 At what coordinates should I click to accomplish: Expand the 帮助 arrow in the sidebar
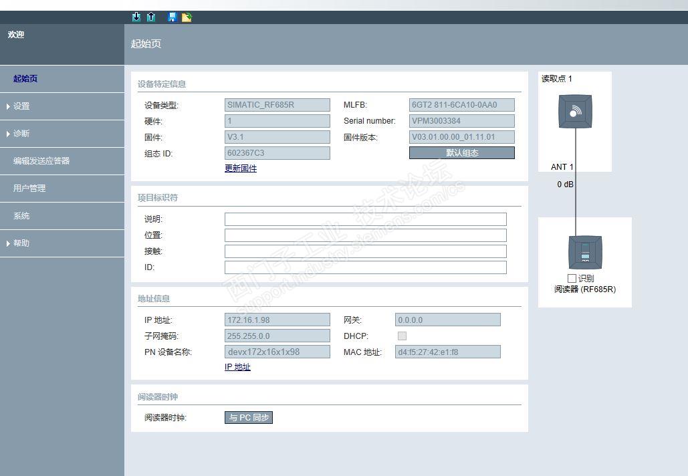(8, 243)
